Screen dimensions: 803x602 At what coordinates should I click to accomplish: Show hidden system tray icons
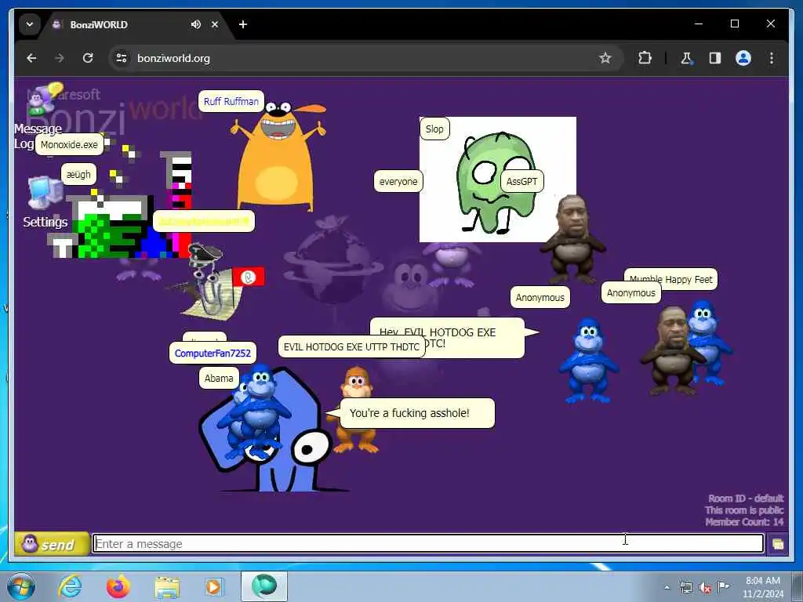pyautogui.click(x=667, y=588)
